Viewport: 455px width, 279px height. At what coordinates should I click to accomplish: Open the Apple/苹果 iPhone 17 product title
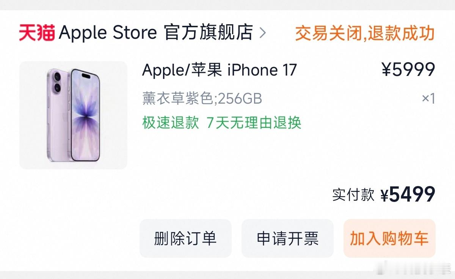220,70
